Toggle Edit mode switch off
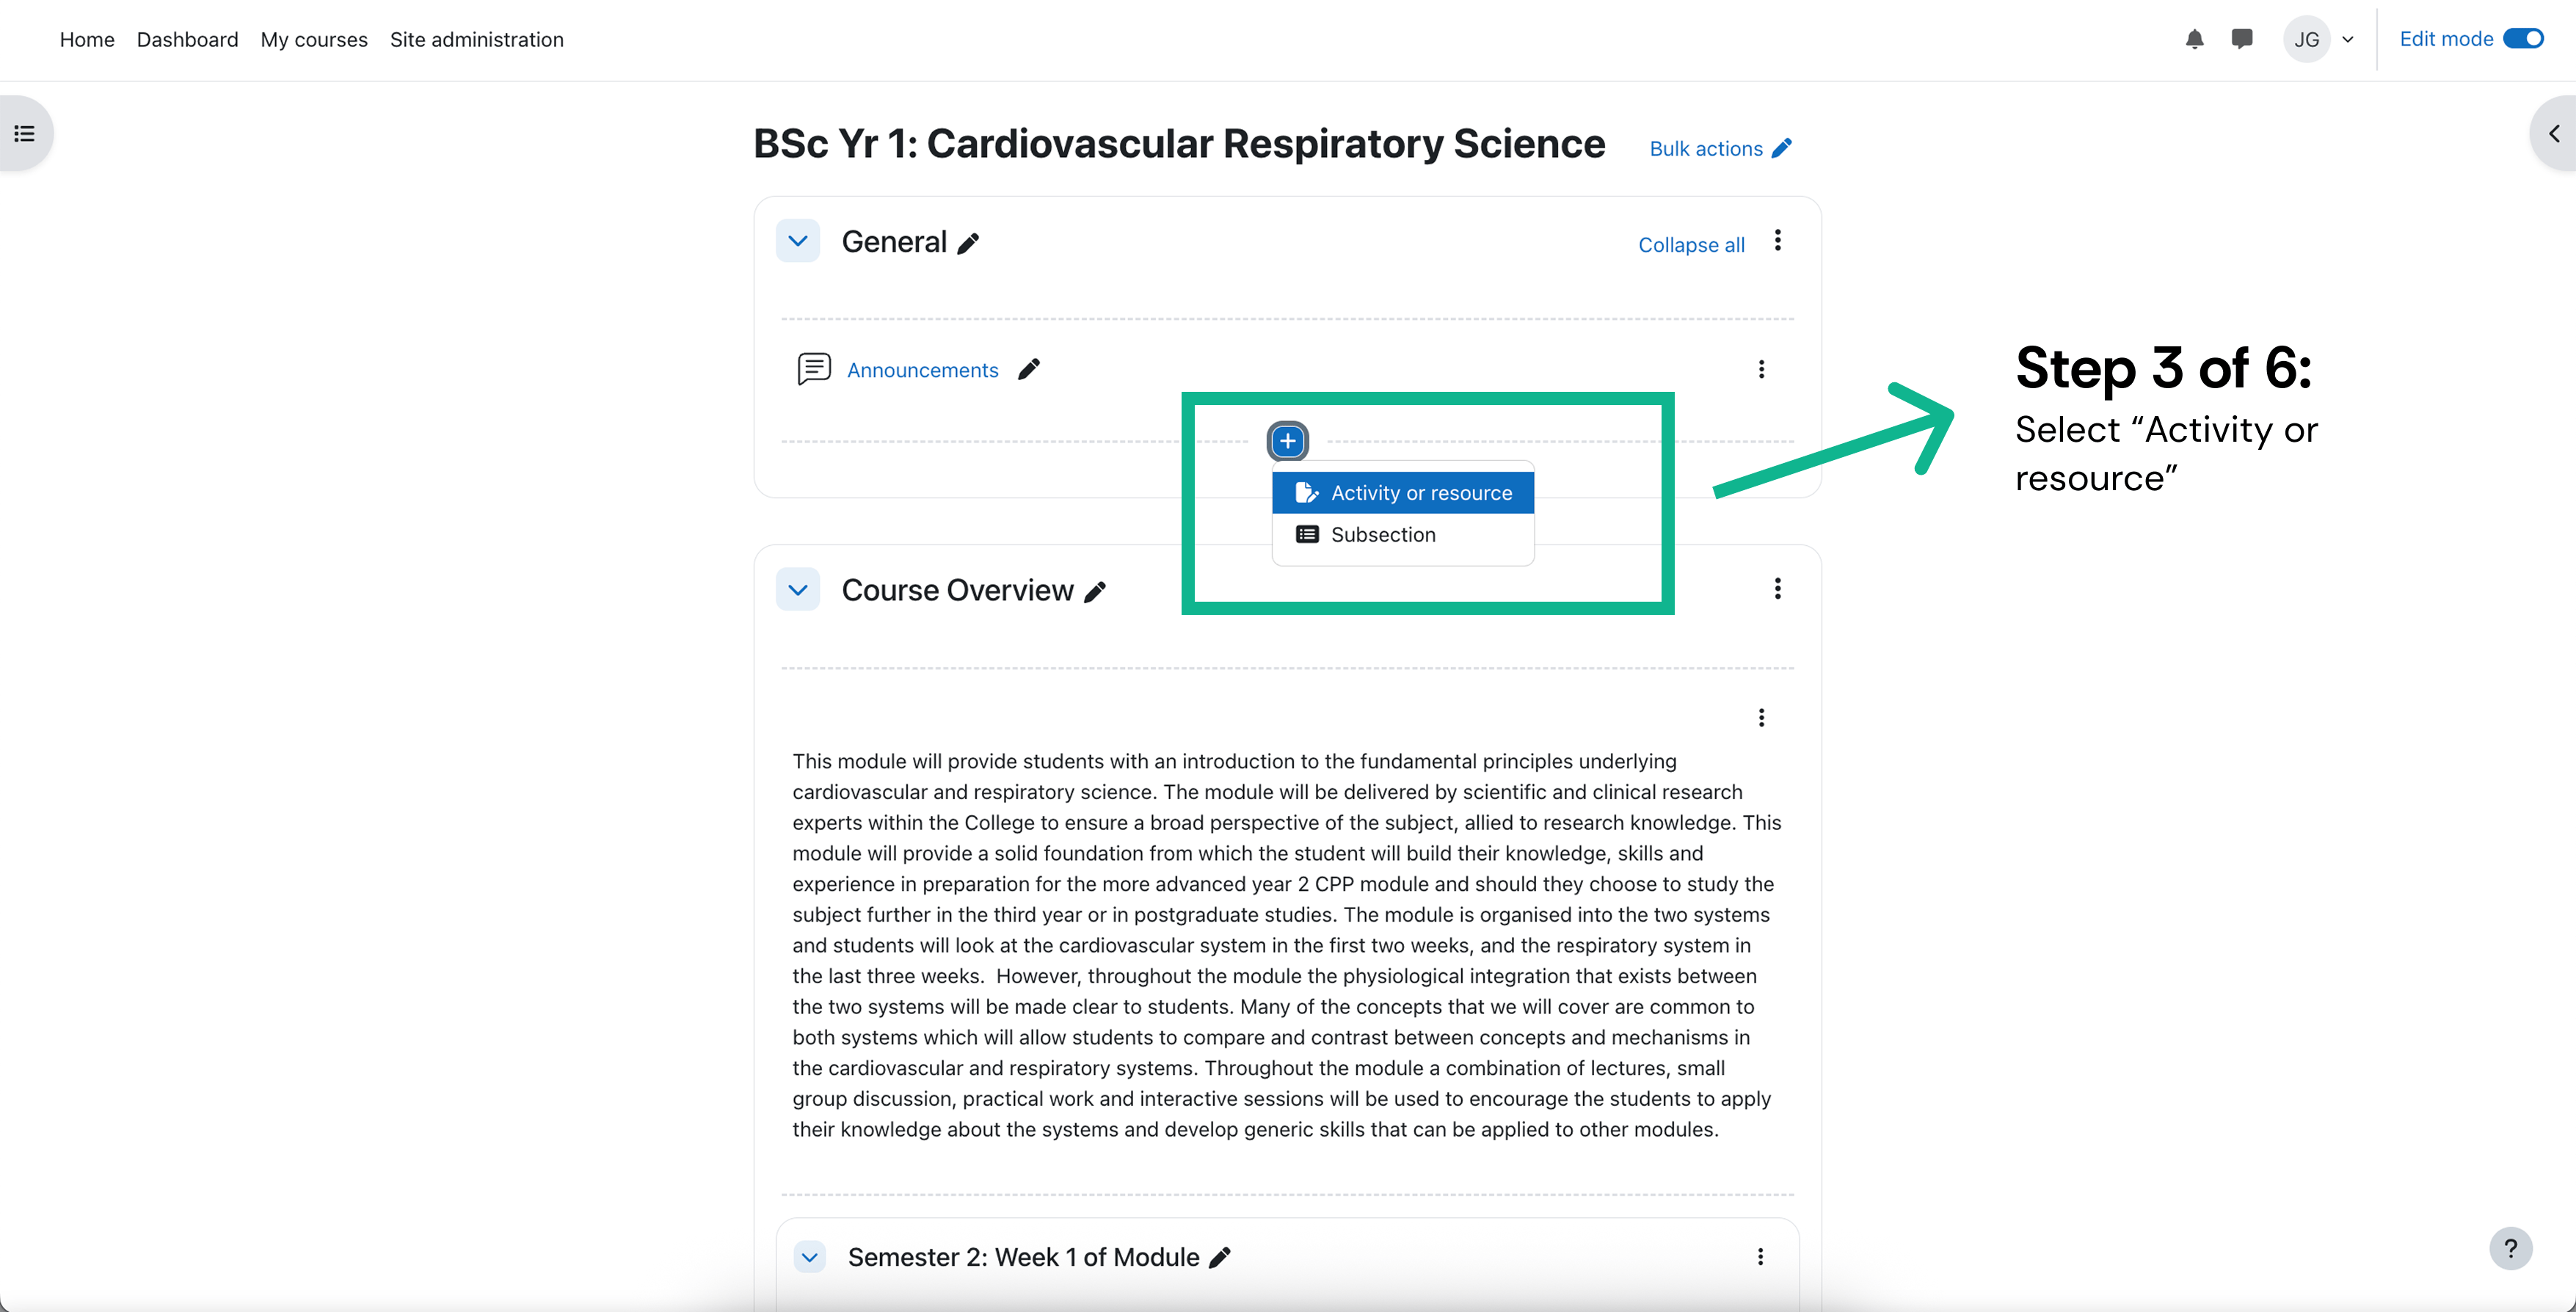Screen dimensions: 2576x1312 point(2522,39)
